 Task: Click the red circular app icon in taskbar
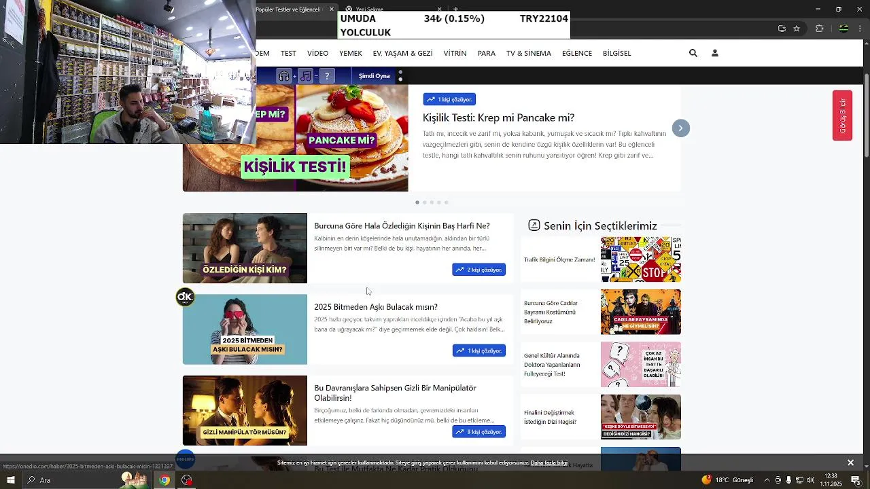tap(186, 480)
